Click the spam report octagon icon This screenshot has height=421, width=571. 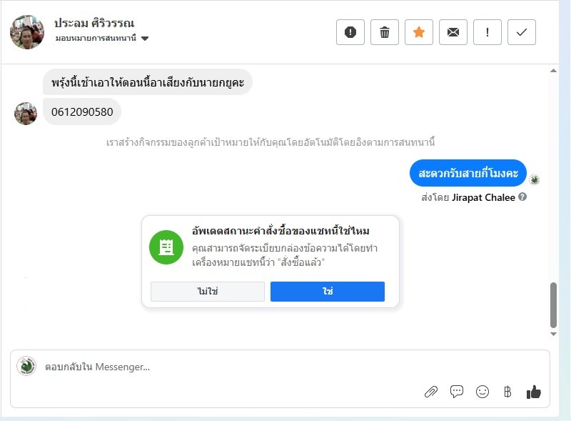[x=350, y=32]
